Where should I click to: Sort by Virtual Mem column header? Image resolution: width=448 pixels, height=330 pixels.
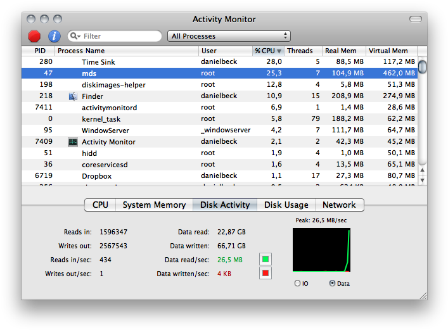392,51
